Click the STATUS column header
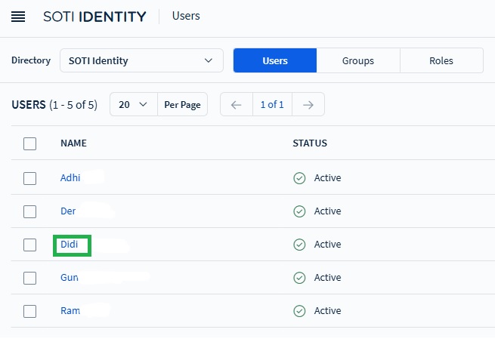This screenshot has height=348, width=495. (310, 143)
